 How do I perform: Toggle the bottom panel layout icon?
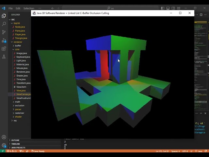pos(168,8)
